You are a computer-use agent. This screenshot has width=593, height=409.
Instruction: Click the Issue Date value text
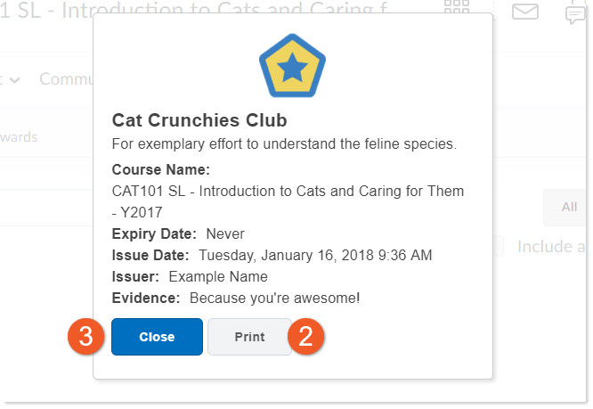click(x=315, y=255)
